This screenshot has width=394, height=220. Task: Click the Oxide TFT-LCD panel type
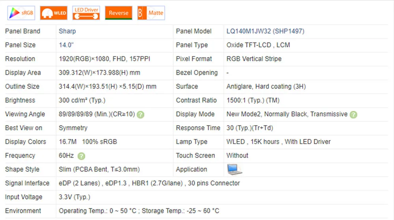[258, 45]
